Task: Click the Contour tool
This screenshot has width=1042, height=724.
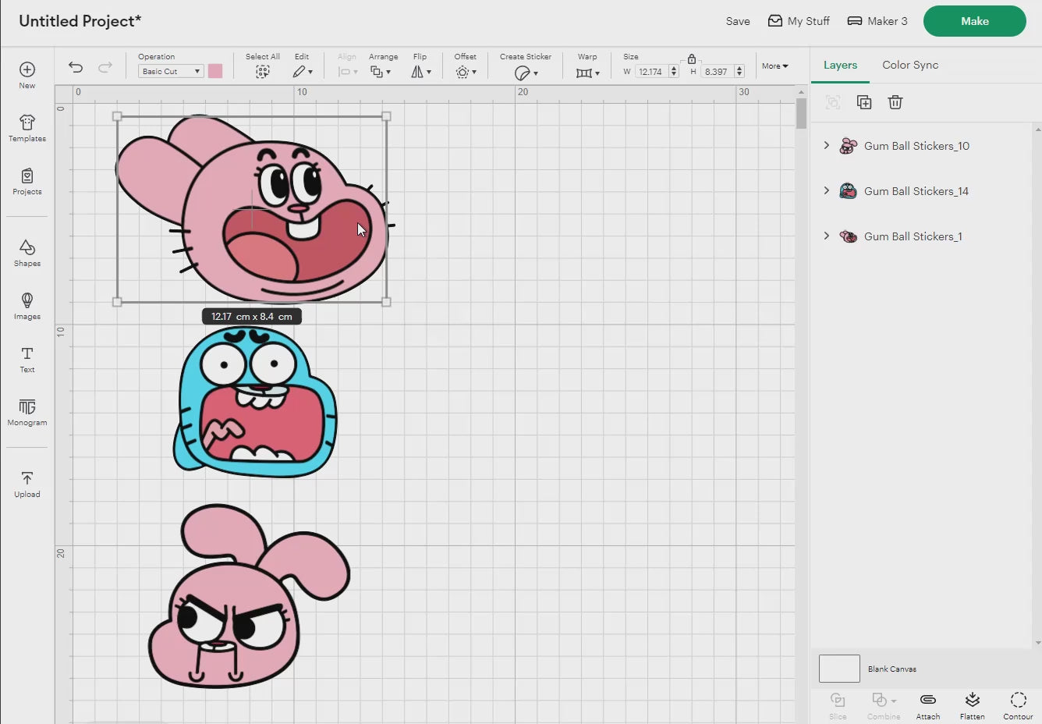Action: (1018, 705)
